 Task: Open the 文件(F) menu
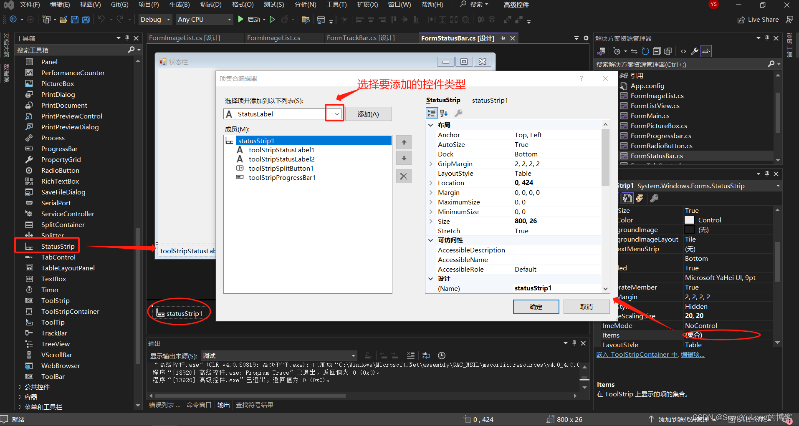30,5
